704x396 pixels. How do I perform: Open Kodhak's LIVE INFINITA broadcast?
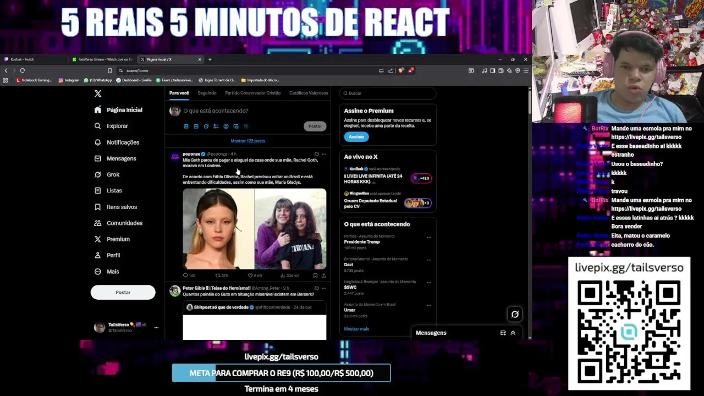click(x=388, y=176)
